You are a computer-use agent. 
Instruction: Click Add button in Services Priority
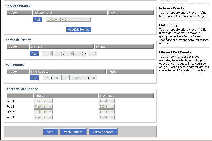[37, 20]
